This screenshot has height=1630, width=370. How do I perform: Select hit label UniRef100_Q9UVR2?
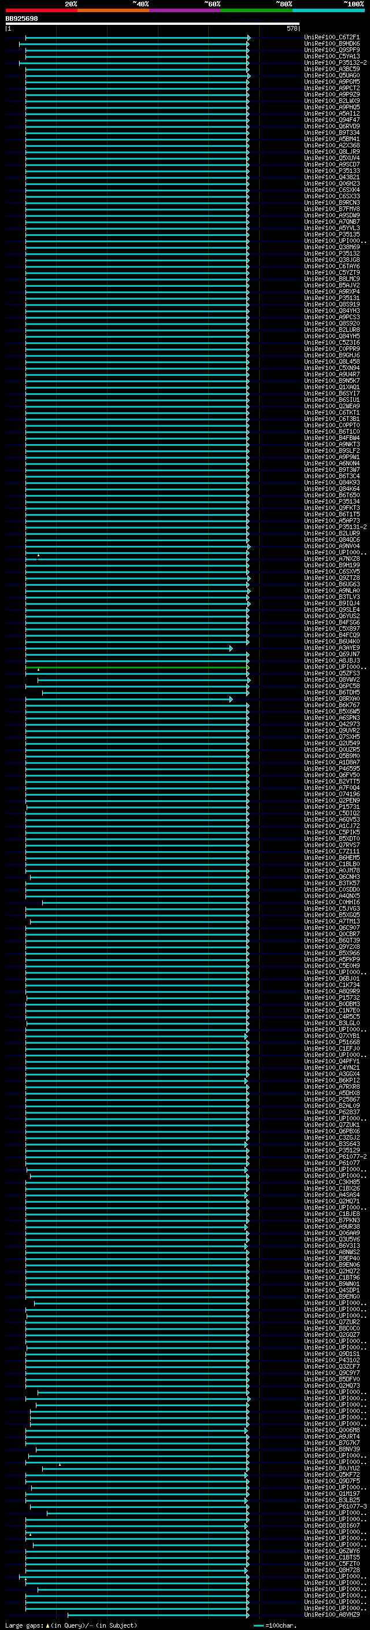[x=332, y=730]
